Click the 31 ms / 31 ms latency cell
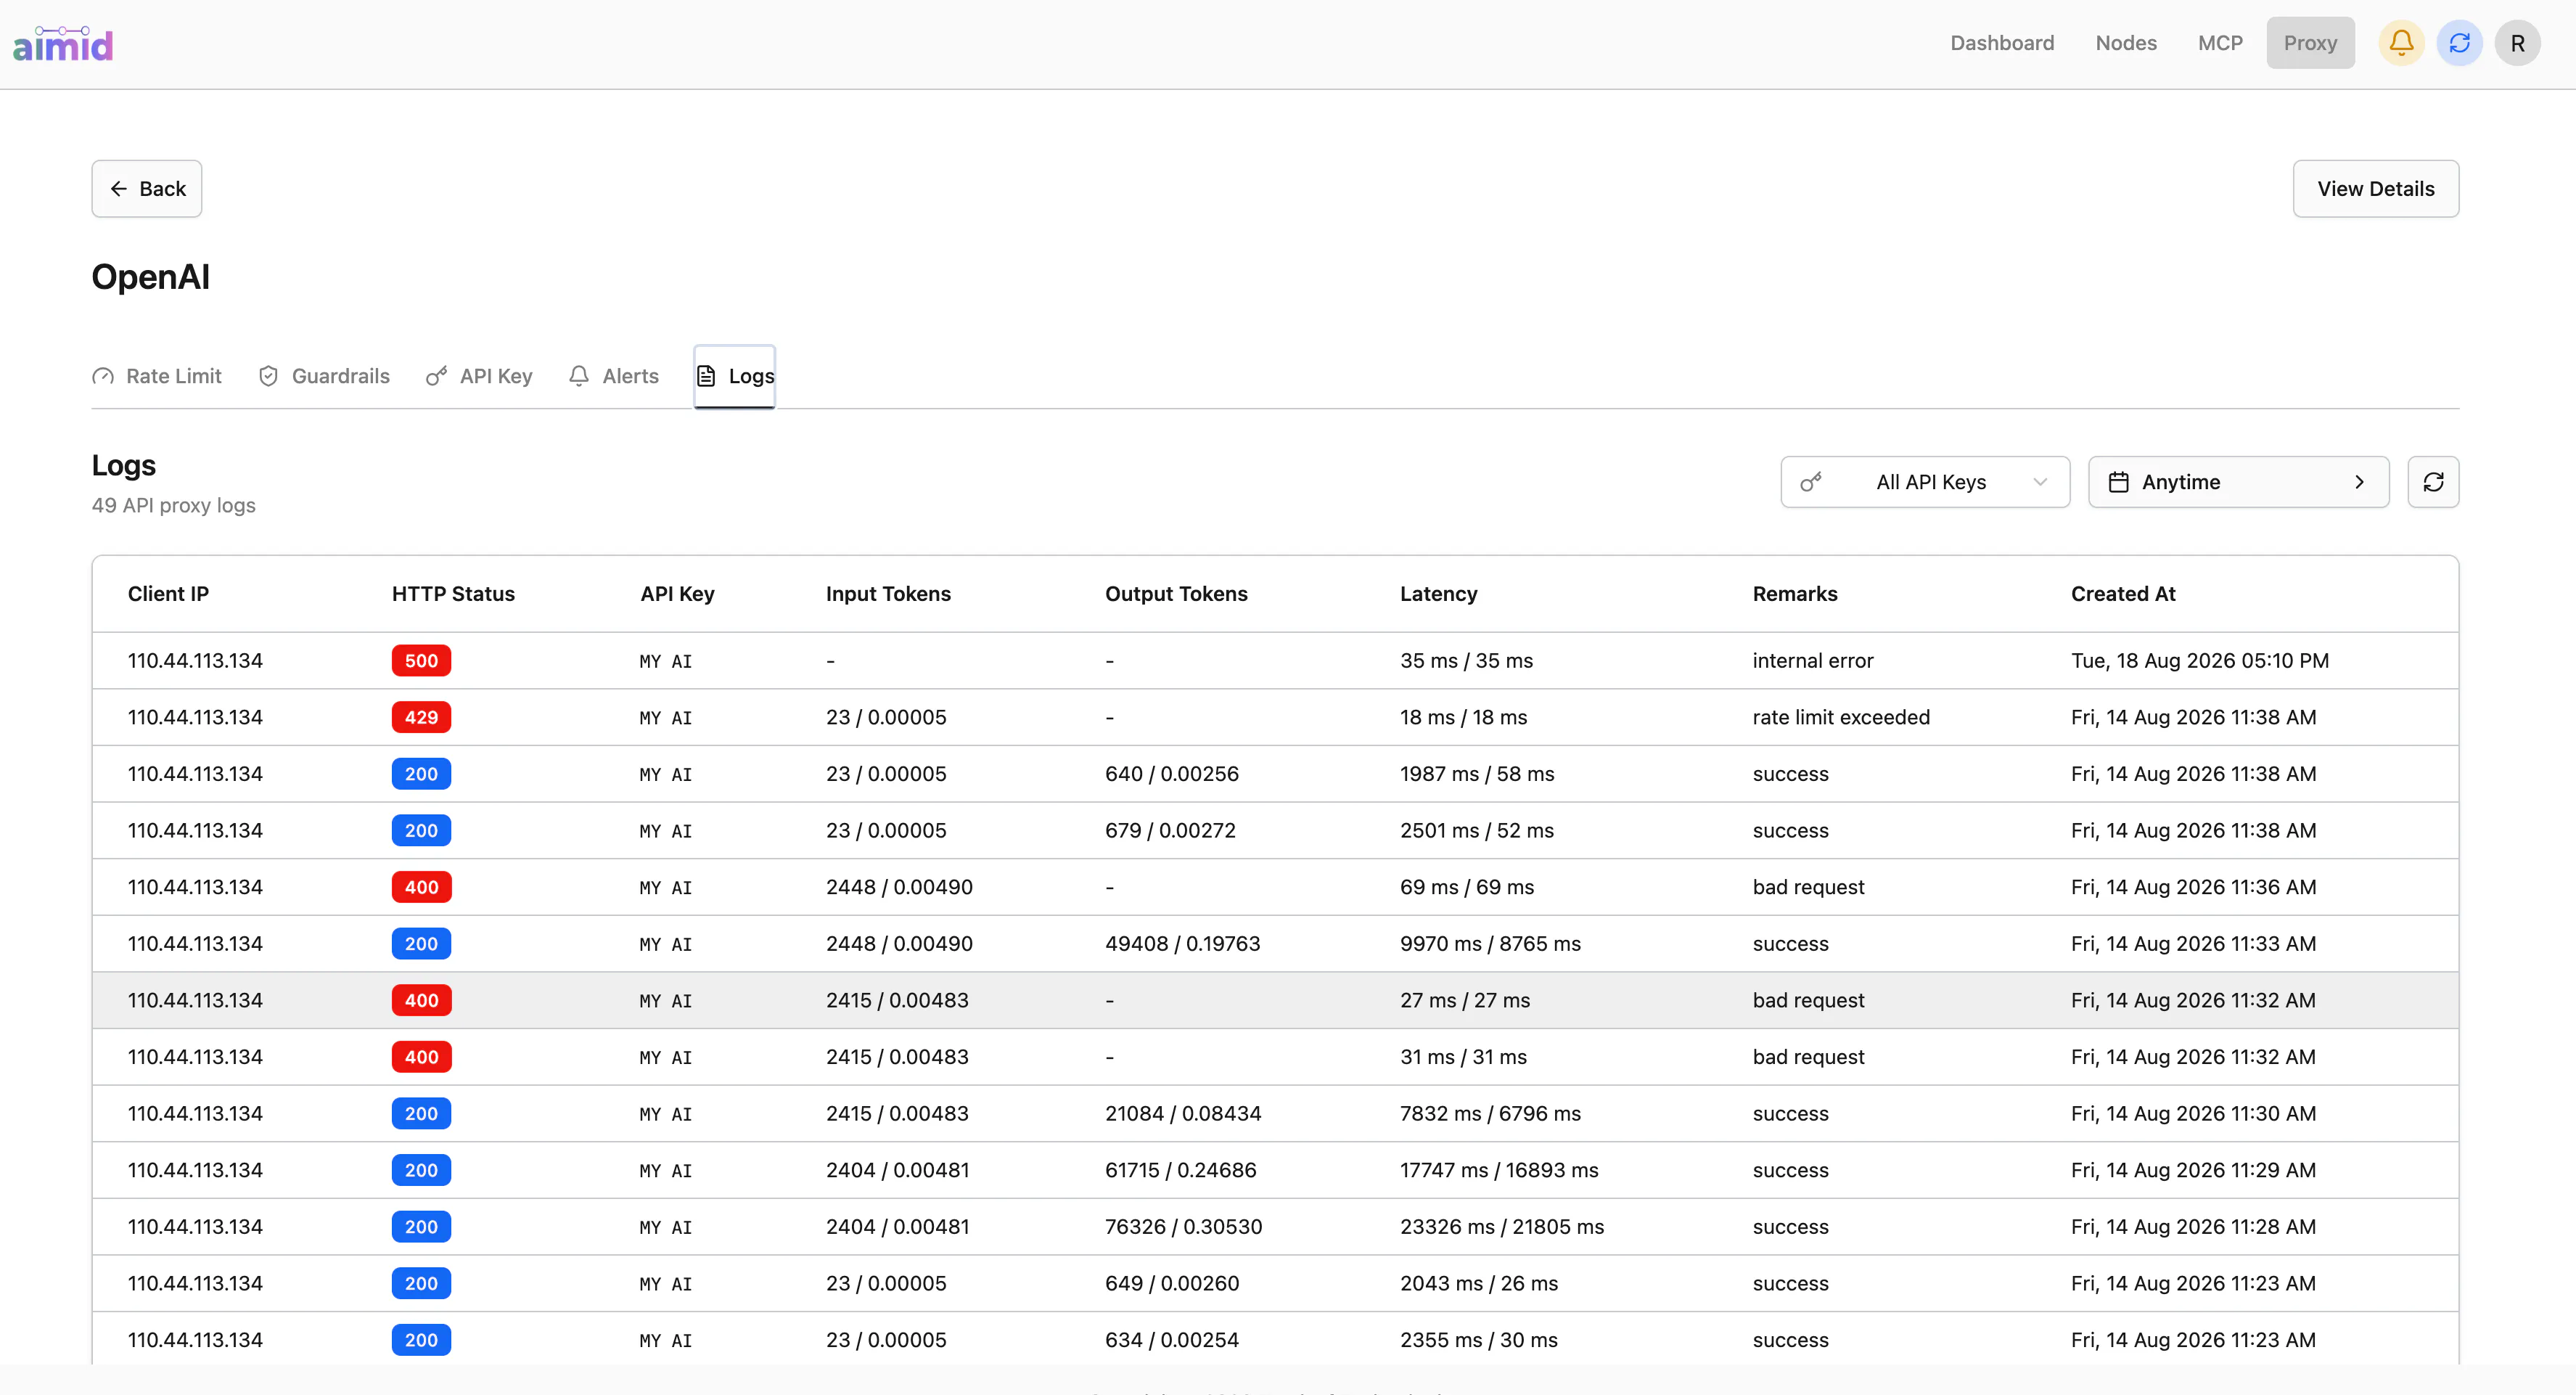 [1463, 1057]
